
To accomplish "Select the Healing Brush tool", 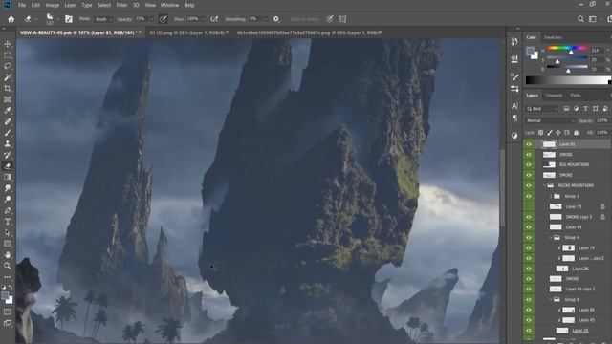I will pos(8,121).
